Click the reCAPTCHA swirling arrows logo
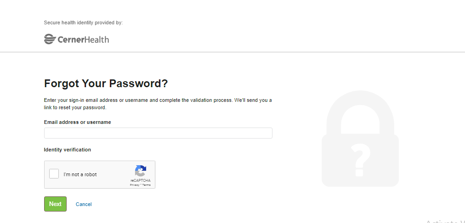The image size is (465, 223). coord(141,171)
